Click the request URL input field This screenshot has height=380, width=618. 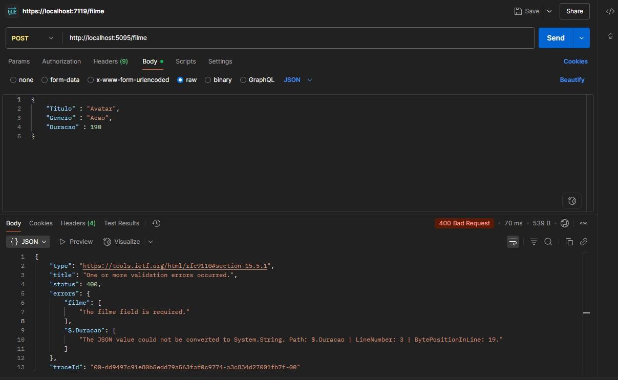pyautogui.click(x=299, y=38)
